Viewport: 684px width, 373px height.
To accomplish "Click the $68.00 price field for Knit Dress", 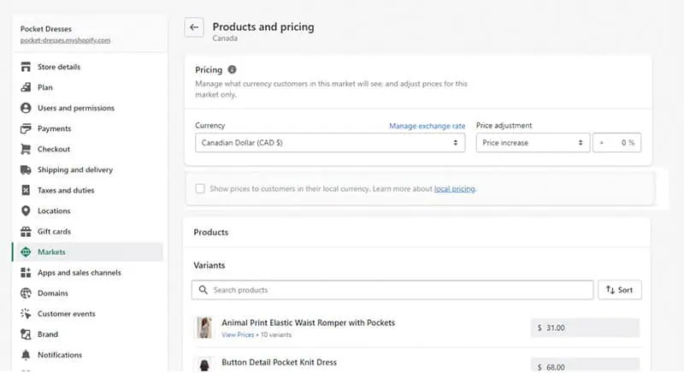I will [585, 365].
